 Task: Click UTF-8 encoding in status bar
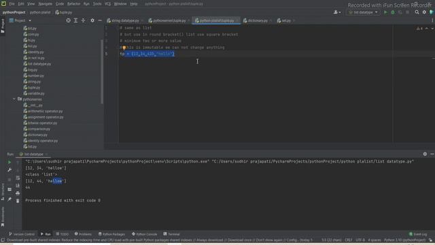tap(360, 240)
